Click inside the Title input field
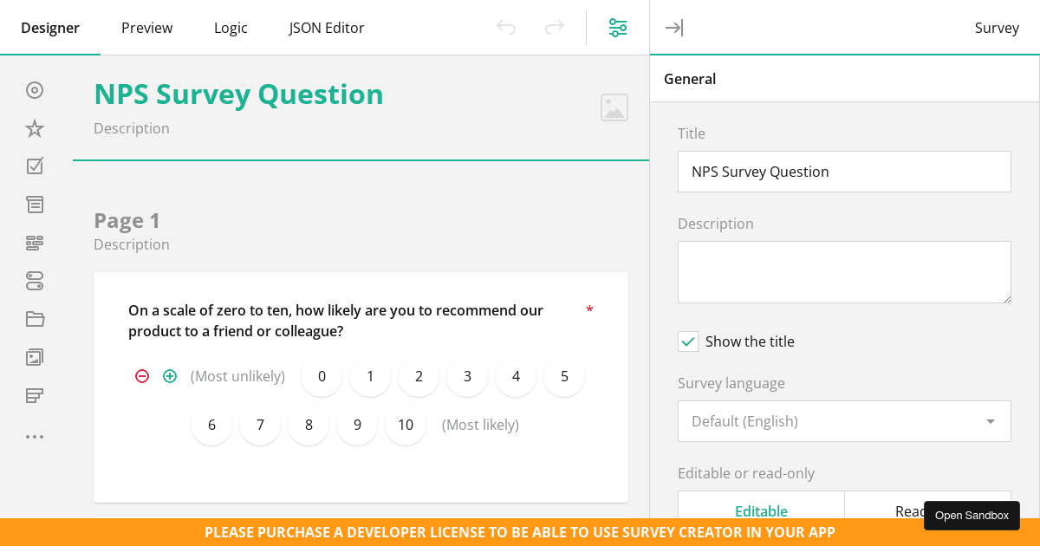 [844, 172]
